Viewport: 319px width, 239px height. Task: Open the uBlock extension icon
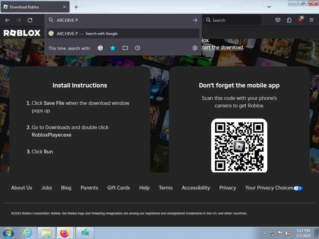click(301, 20)
